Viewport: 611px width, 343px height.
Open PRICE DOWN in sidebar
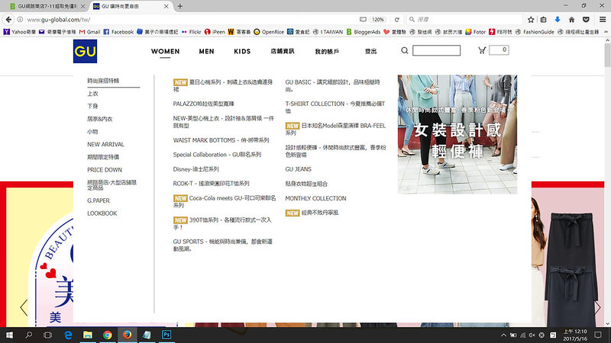tap(105, 170)
